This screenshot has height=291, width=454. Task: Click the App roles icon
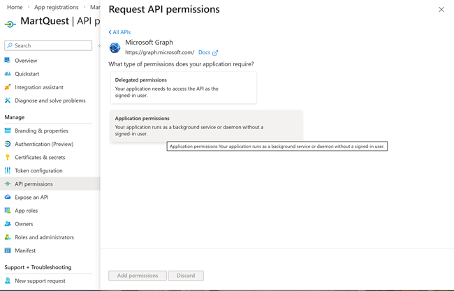click(8, 210)
